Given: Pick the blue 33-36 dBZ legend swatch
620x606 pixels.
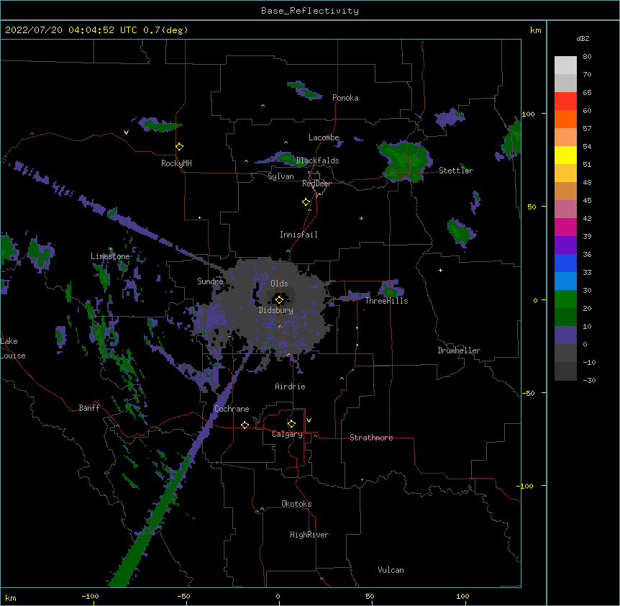Looking at the screenshot, I should coord(565,263).
